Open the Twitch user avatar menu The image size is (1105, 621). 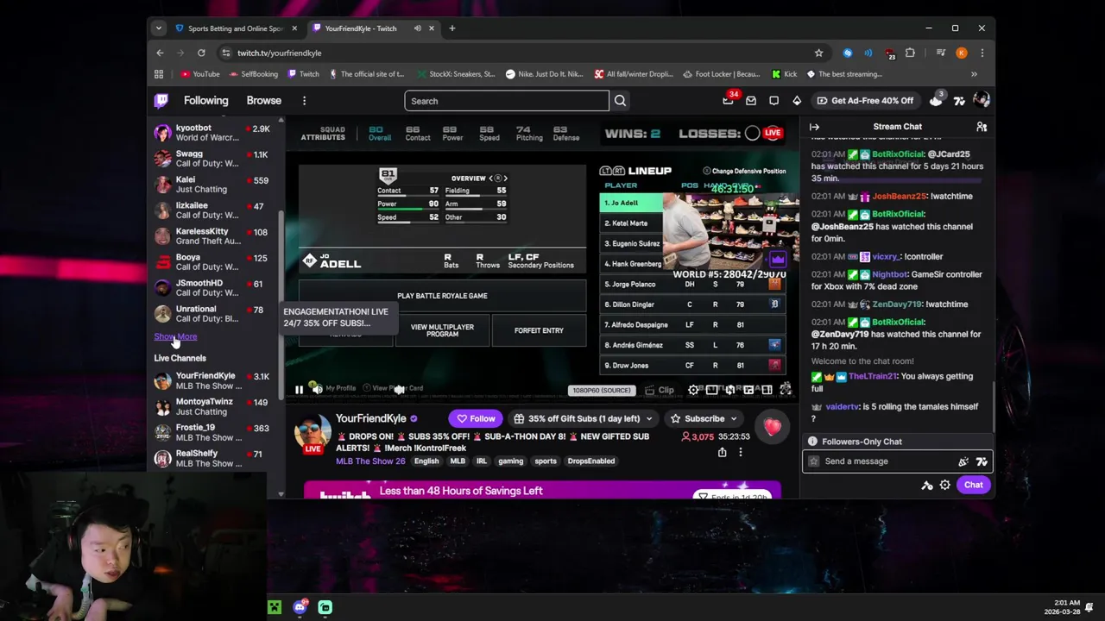tap(981, 101)
